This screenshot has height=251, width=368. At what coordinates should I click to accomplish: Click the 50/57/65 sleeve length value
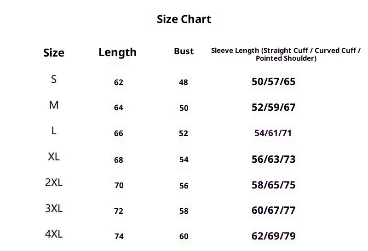[273, 82]
